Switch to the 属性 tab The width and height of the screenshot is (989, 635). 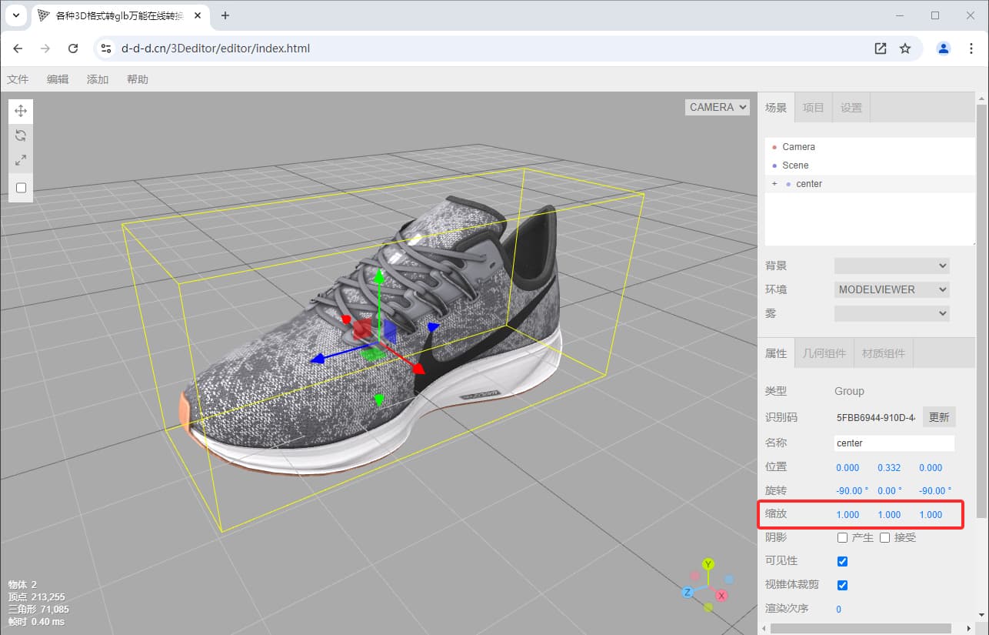pos(776,353)
